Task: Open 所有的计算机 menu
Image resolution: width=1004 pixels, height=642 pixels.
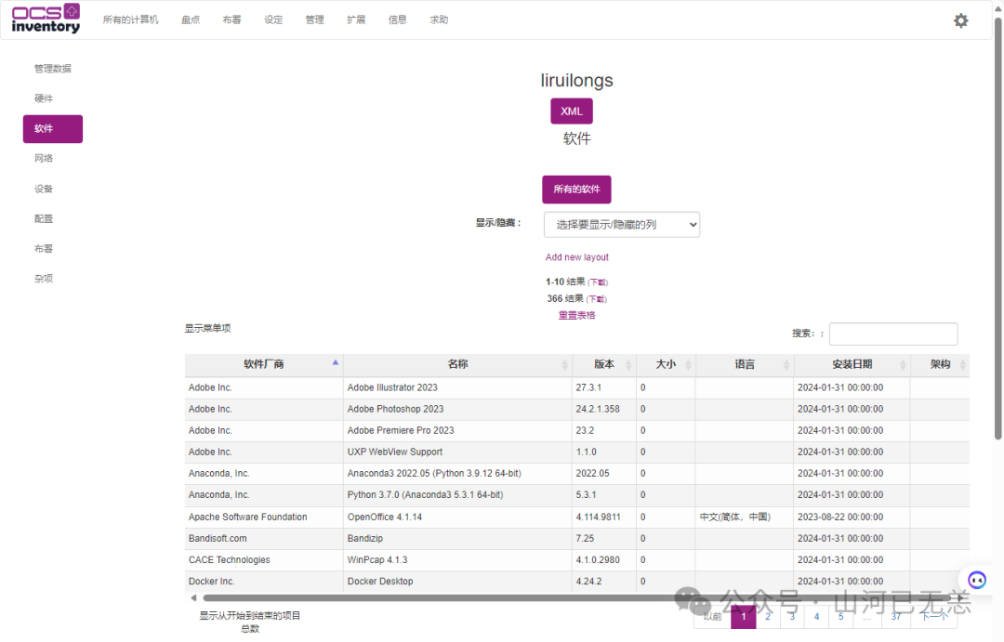Action: [x=131, y=20]
